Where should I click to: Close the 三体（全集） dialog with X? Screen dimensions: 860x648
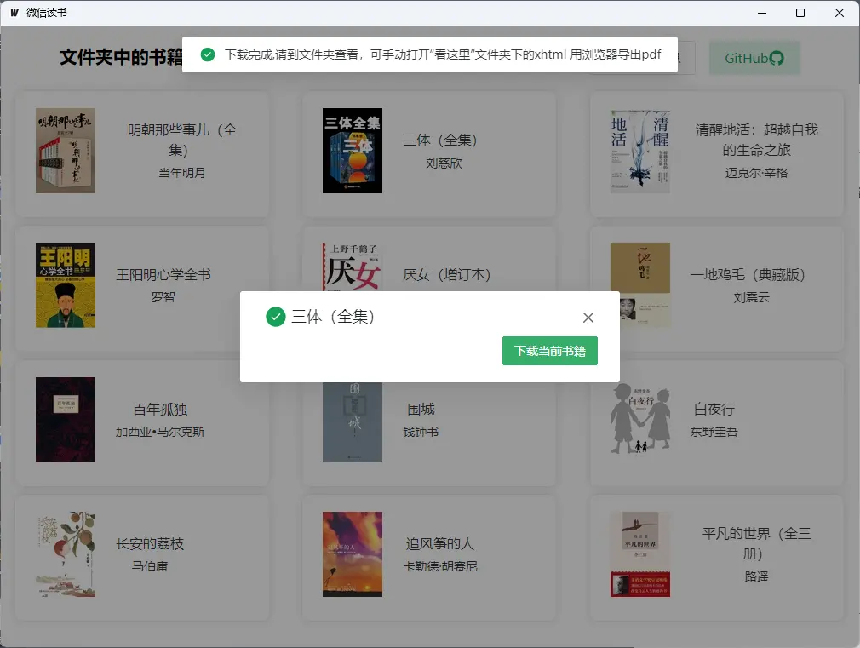point(588,317)
